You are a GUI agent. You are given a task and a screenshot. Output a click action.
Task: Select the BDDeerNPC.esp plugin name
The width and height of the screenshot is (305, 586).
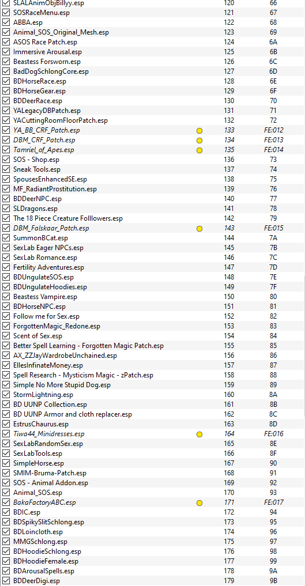pyautogui.click(x=37, y=199)
